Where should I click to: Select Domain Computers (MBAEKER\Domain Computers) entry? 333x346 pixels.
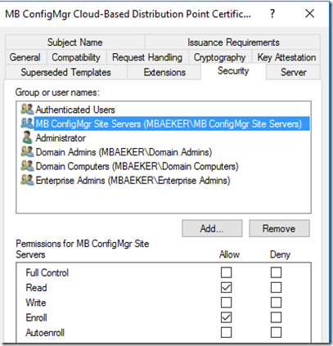(x=137, y=166)
